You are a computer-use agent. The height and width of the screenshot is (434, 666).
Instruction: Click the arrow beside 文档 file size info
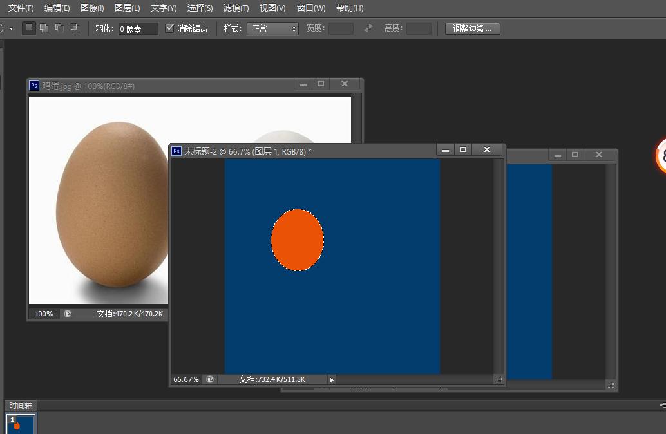(x=330, y=379)
